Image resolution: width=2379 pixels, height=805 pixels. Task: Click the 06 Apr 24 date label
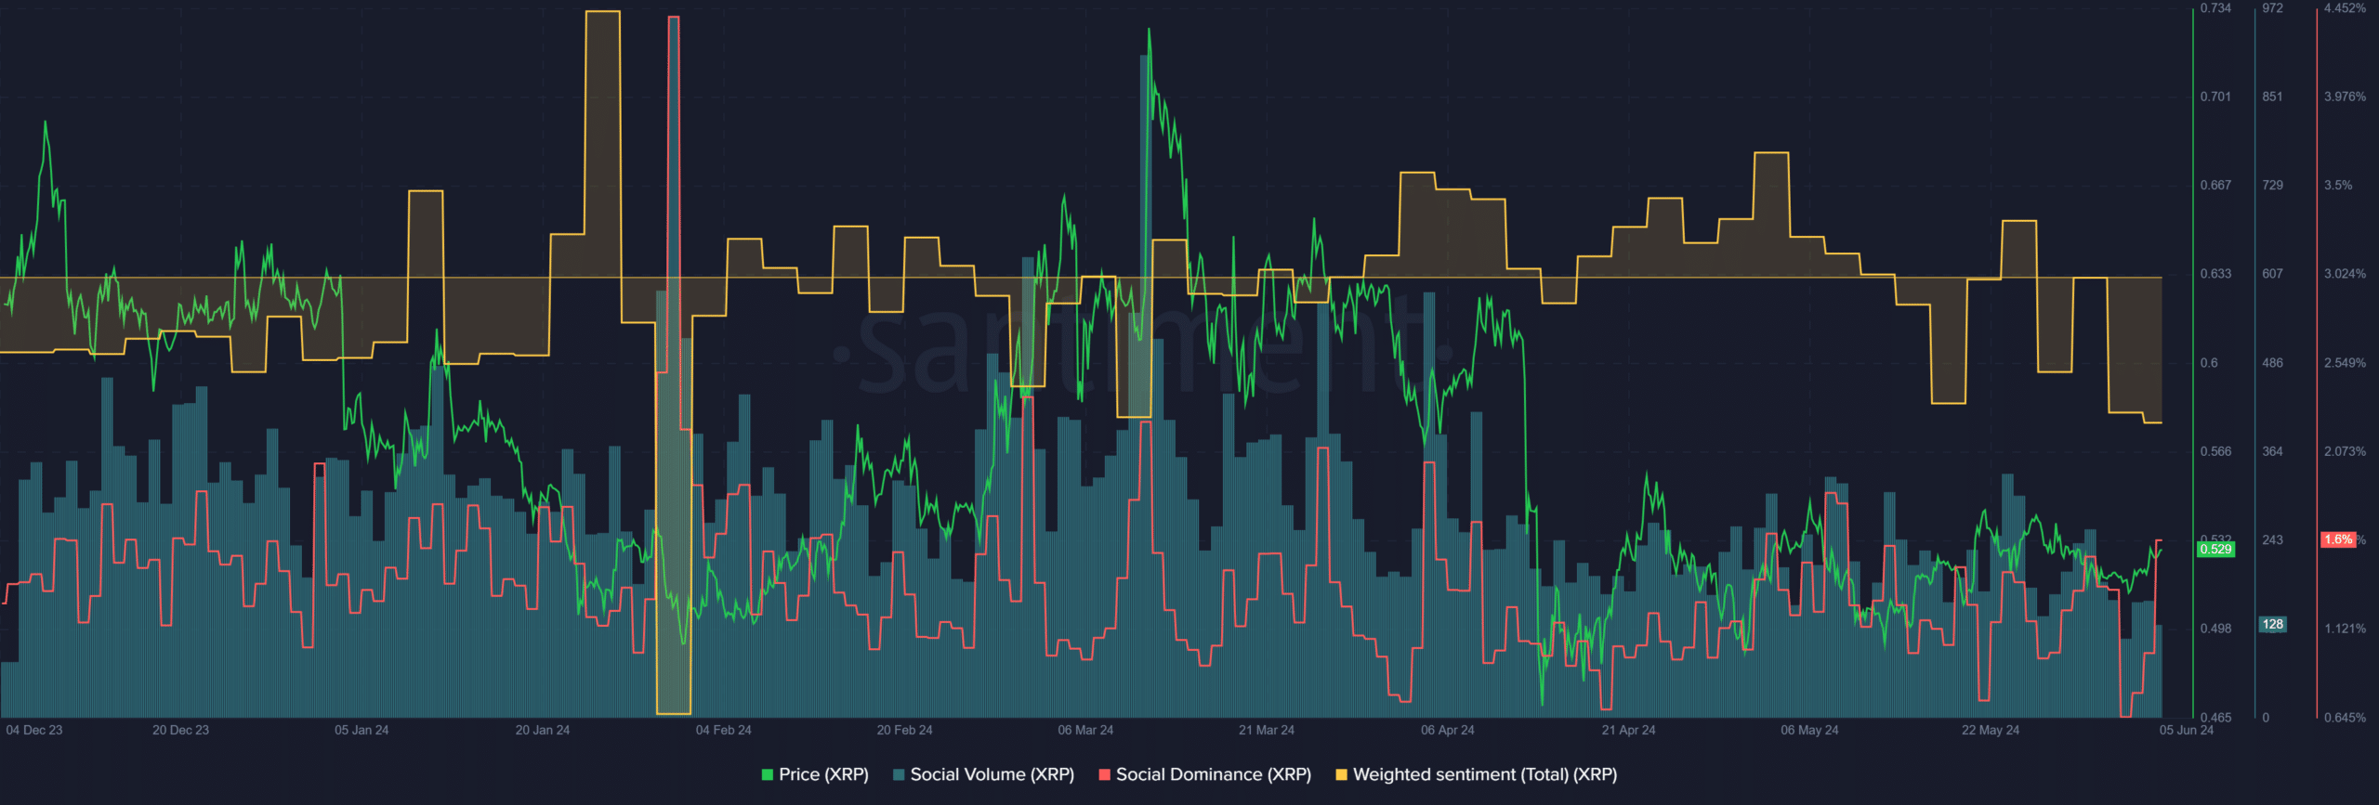(1447, 730)
